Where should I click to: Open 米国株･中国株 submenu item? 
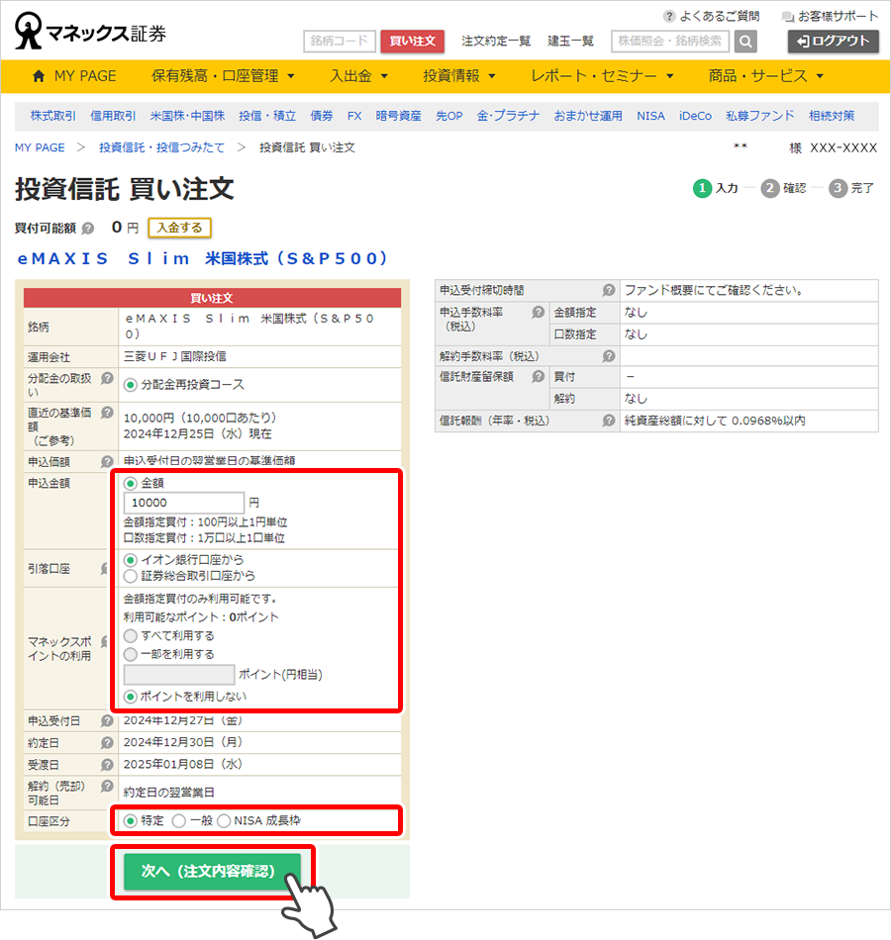pos(187,117)
